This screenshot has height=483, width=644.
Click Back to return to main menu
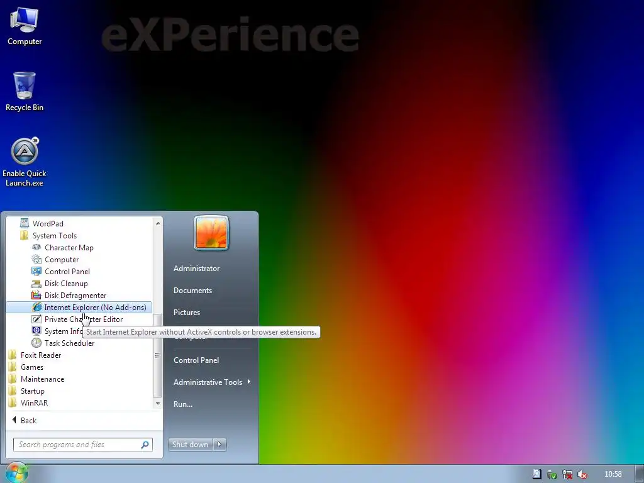pos(25,420)
